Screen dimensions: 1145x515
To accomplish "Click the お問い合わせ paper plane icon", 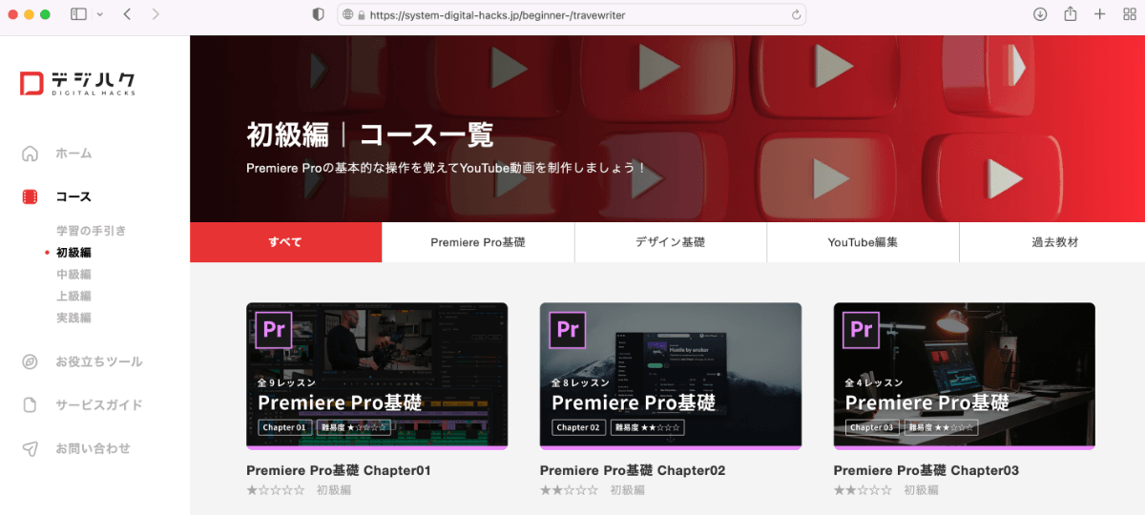I will 31,449.
